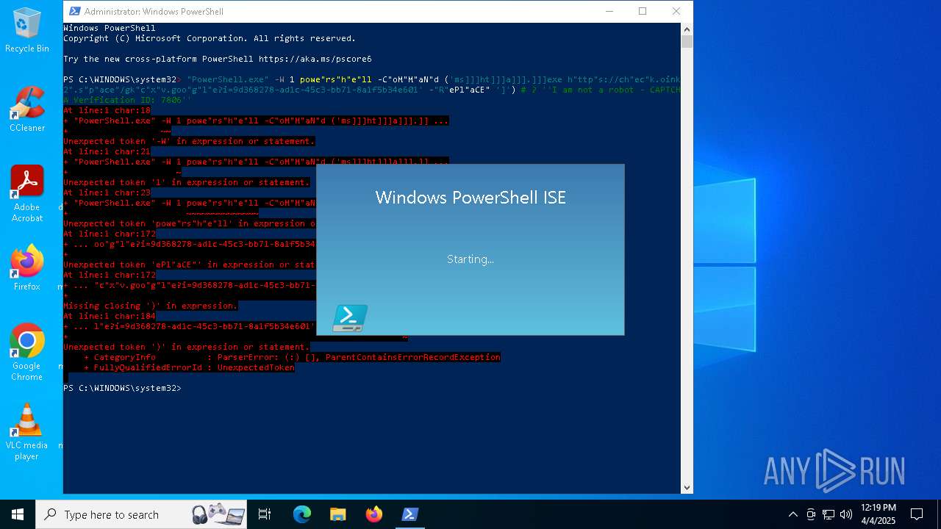Click the PowerShell scrollbar up arrow
This screenshot has width=941, height=529.
coord(687,29)
